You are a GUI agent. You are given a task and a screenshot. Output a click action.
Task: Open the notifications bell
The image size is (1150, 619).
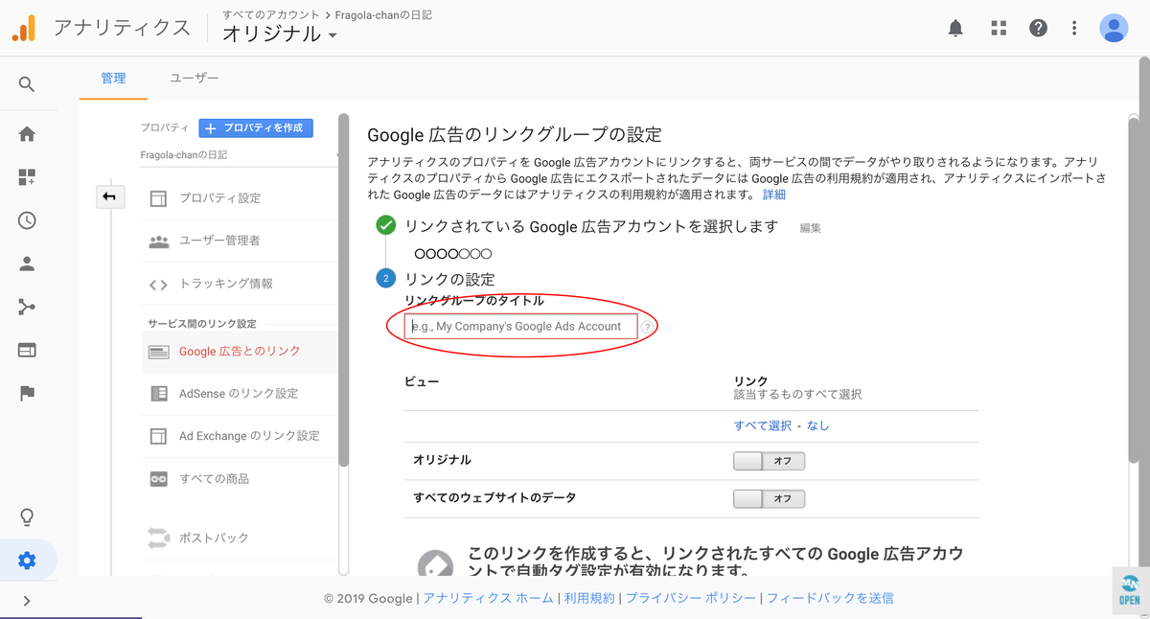click(x=955, y=28)
